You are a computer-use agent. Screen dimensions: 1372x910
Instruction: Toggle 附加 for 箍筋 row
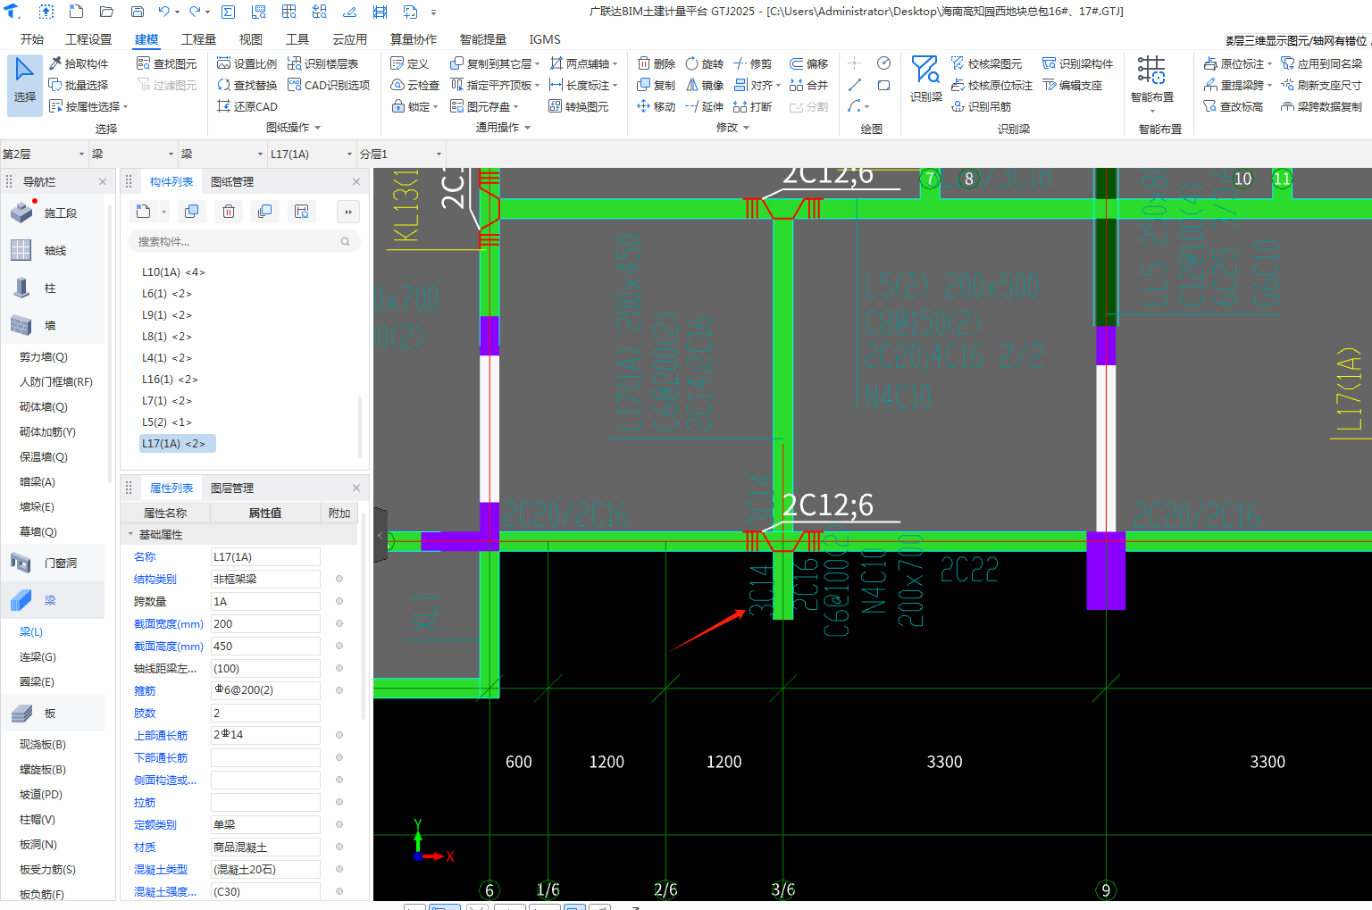339,690
